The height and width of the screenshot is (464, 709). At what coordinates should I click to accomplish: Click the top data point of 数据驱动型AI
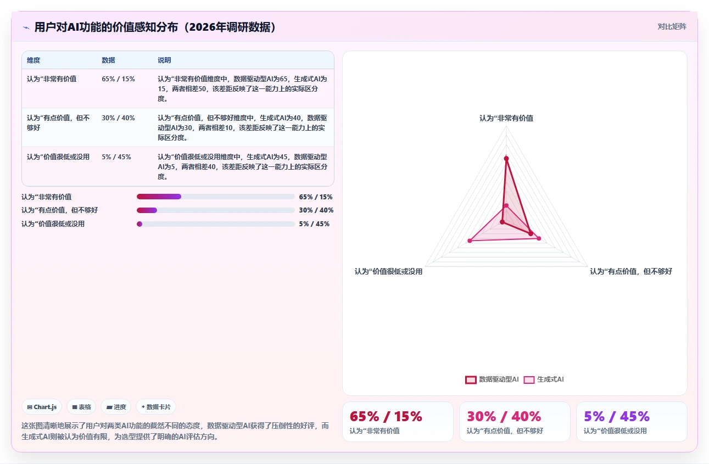[506, 159]
